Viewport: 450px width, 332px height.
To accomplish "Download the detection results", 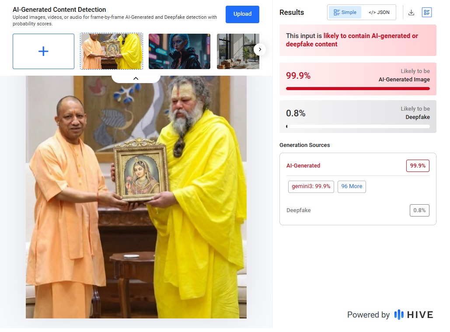I will pos(411,13).
